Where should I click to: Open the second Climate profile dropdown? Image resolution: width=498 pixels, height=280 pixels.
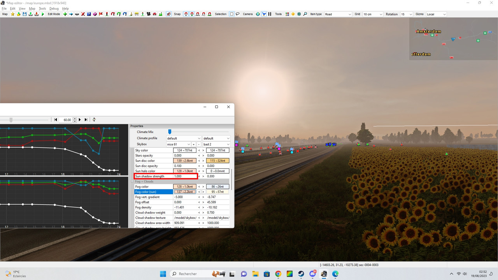click(216, 138)
